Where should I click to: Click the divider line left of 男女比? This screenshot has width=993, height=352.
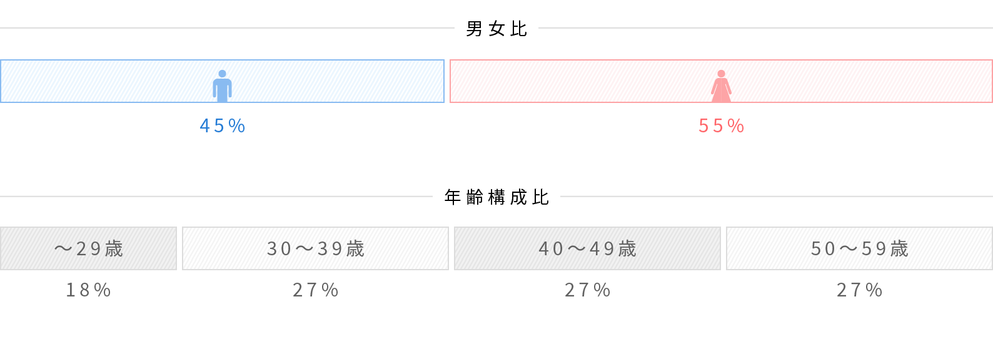point(227,28)
